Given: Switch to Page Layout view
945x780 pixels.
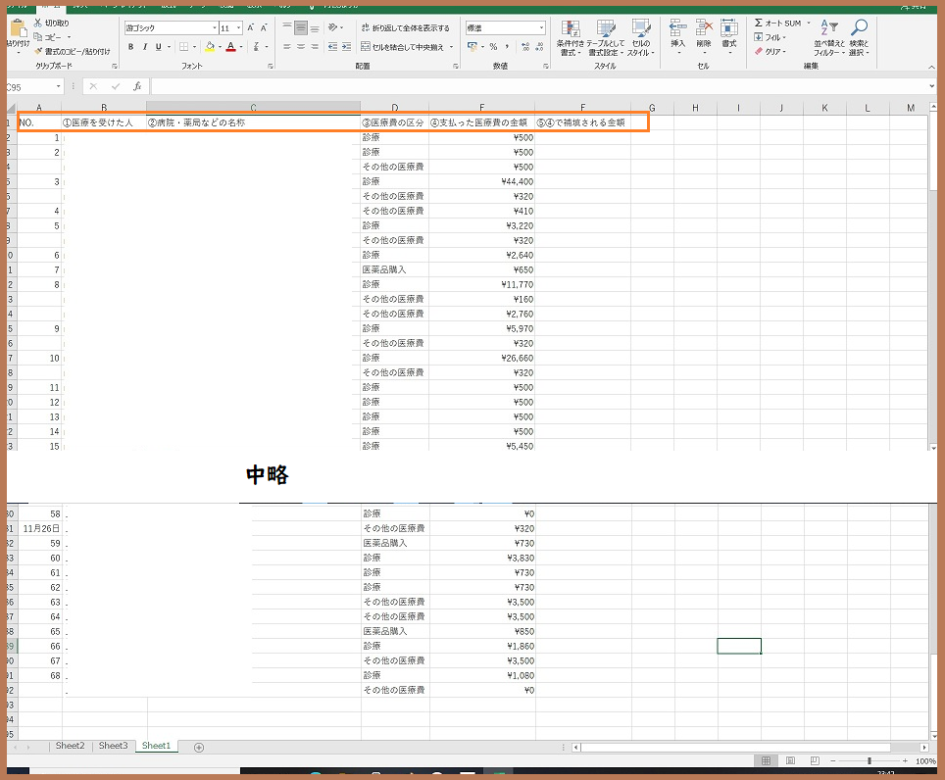Looking at the screenshot, I should 791,760.
